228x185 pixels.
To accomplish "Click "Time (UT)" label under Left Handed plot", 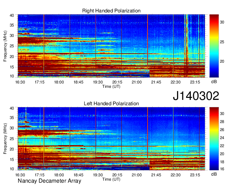I will (111, 179).
